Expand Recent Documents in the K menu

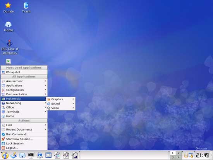(24, 129)
